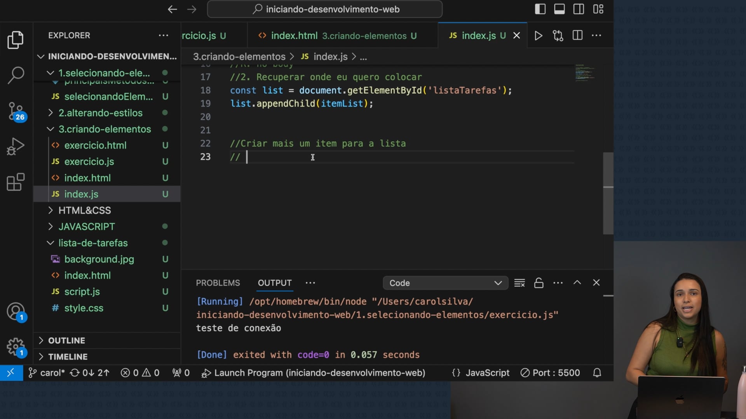Expand the HTML&CSS folder

tap(85, 210)
